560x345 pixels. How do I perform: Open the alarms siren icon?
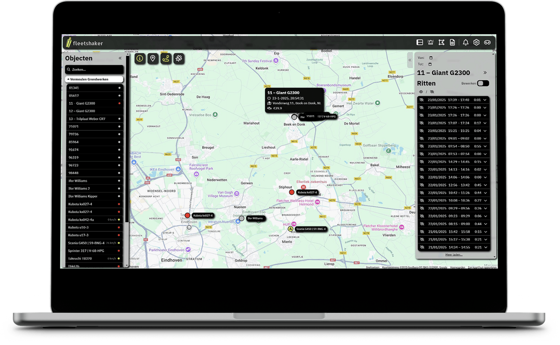430,42
